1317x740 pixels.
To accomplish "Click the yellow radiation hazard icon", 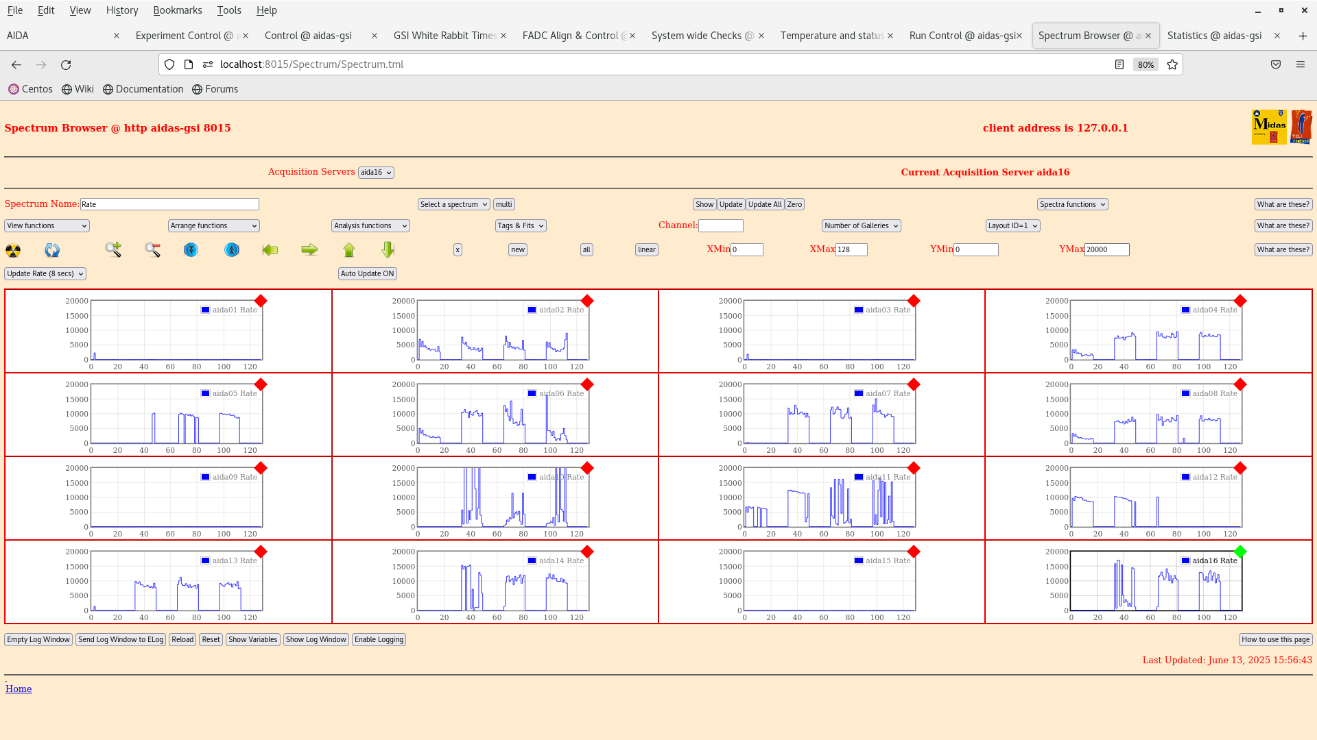I will point(13,250).
